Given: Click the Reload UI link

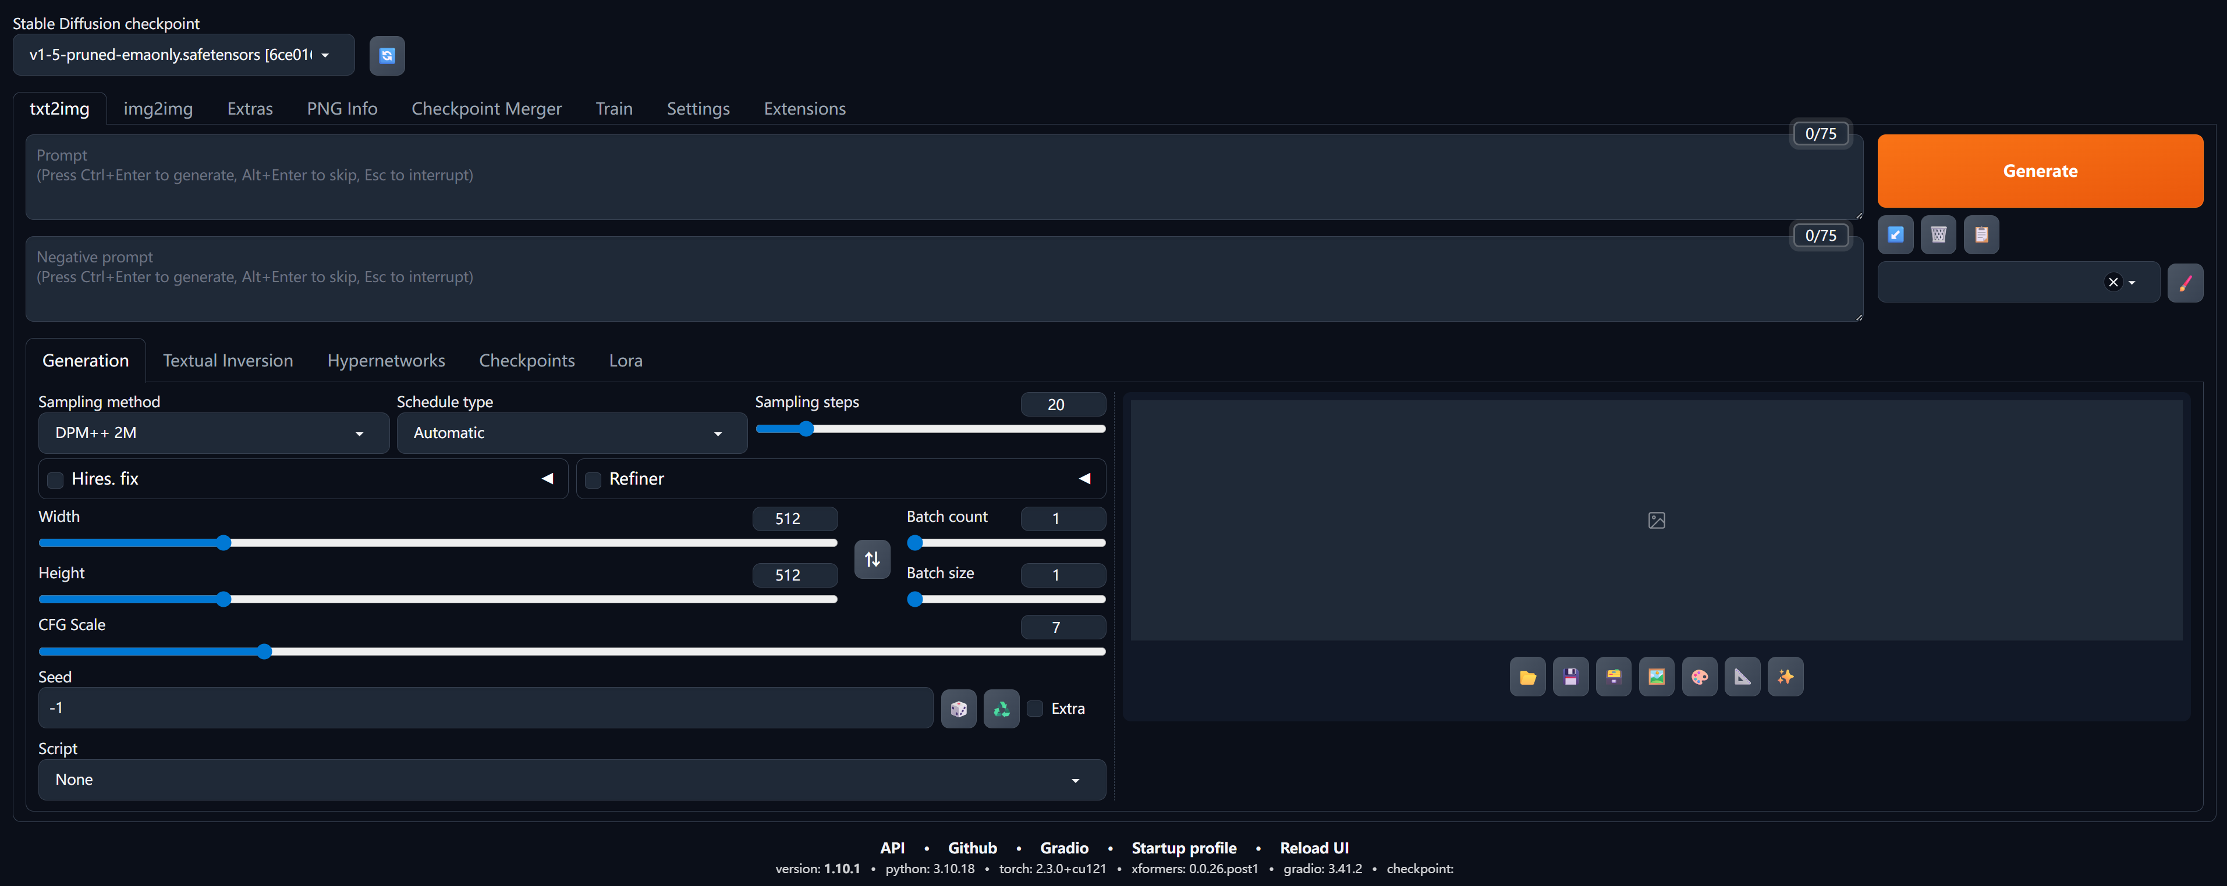Looking at the screenshot, I should coord(1313,848).
